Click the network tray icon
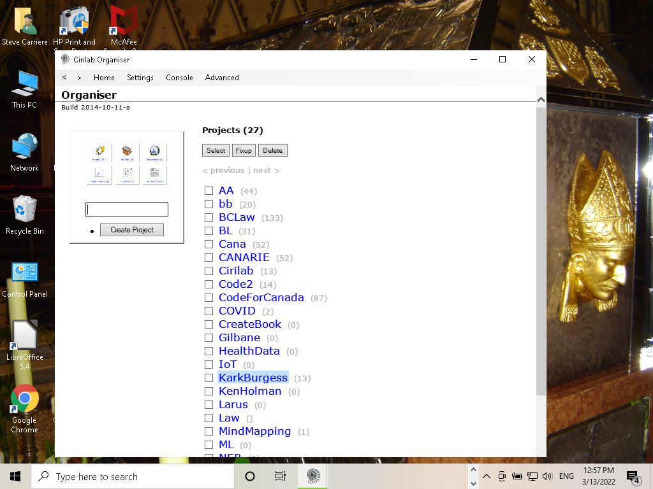The height and width of the screenshot is (489, 653). coord(532,476)
